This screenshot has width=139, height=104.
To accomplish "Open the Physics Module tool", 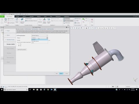I will 45,21.
